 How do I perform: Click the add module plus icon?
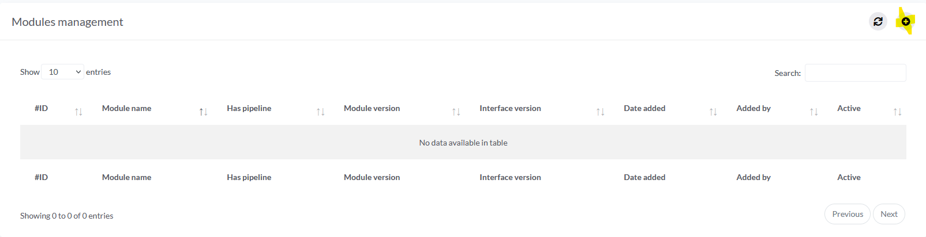click(x=905, y=22)
